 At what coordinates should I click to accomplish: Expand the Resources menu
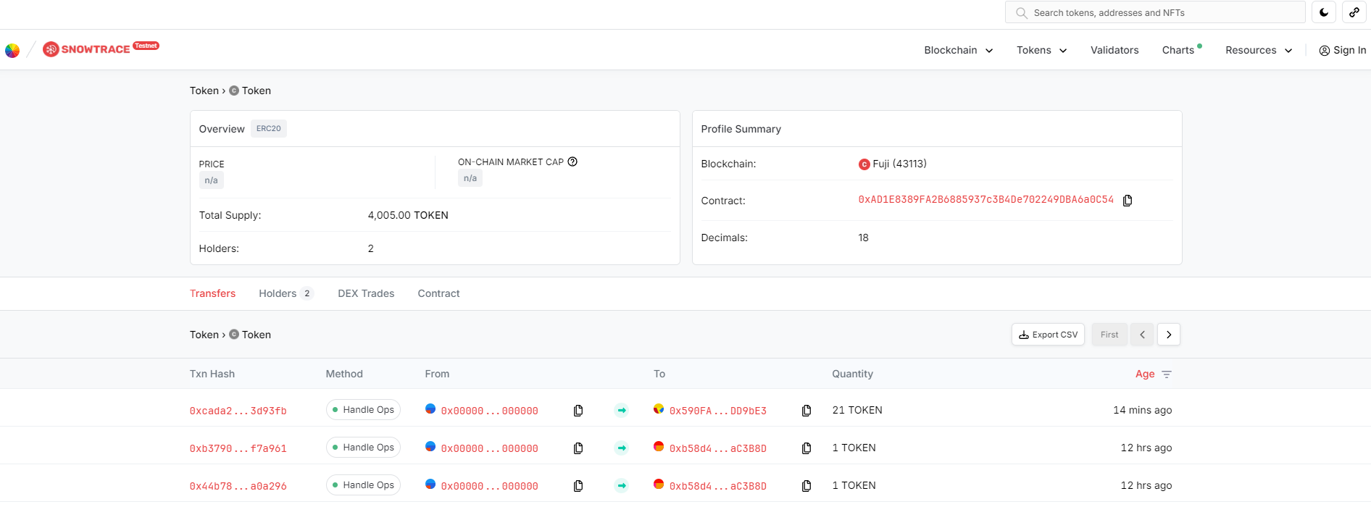1259,50
